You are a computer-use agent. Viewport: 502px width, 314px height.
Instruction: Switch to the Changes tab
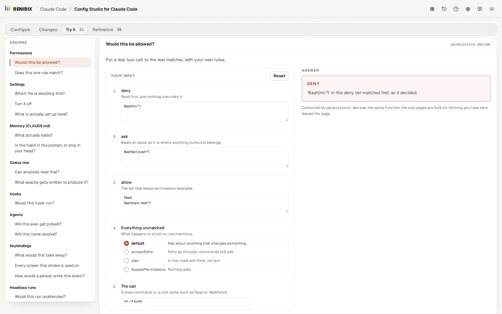48,30
